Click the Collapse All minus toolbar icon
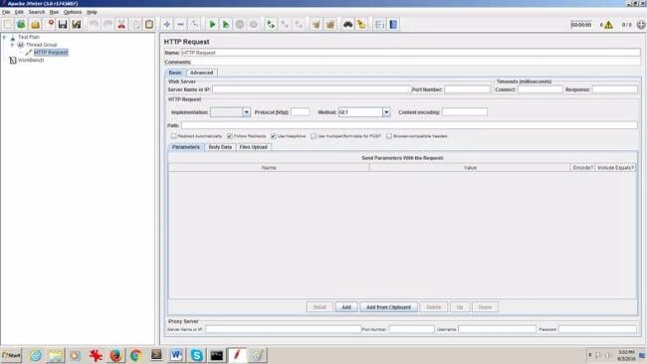Screen dimensions: 647x364 click(181, 24)
